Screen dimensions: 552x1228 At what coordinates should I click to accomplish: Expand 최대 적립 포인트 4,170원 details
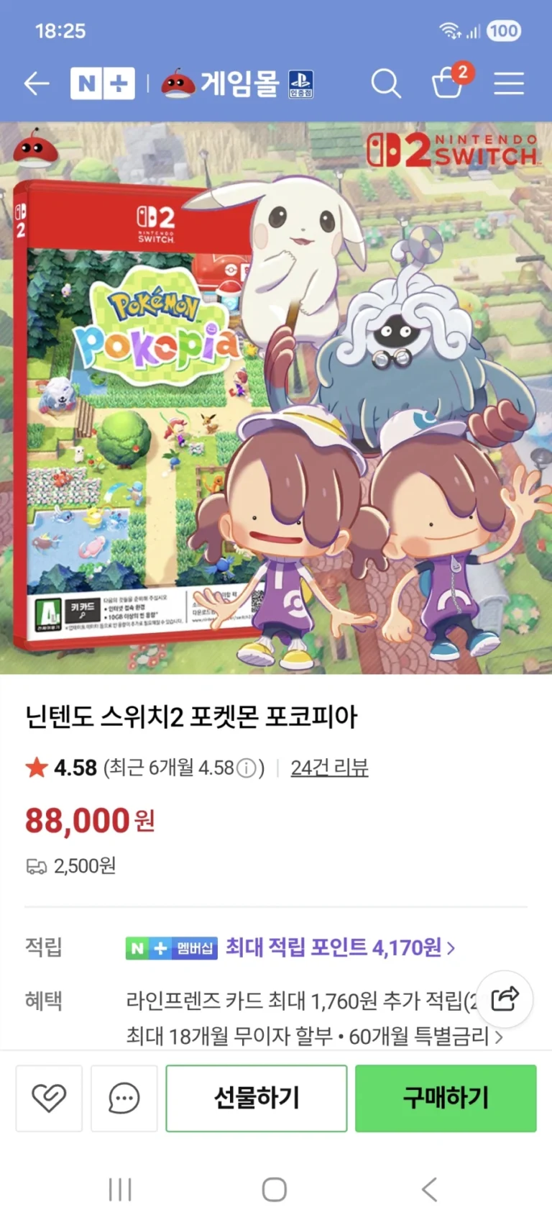click(341, 947)
